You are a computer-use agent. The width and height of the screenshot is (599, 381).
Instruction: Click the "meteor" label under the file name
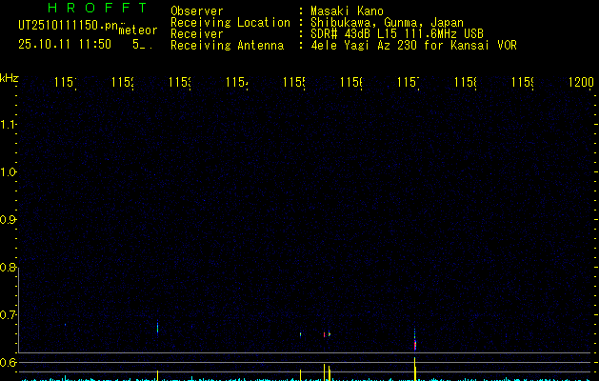138,30
